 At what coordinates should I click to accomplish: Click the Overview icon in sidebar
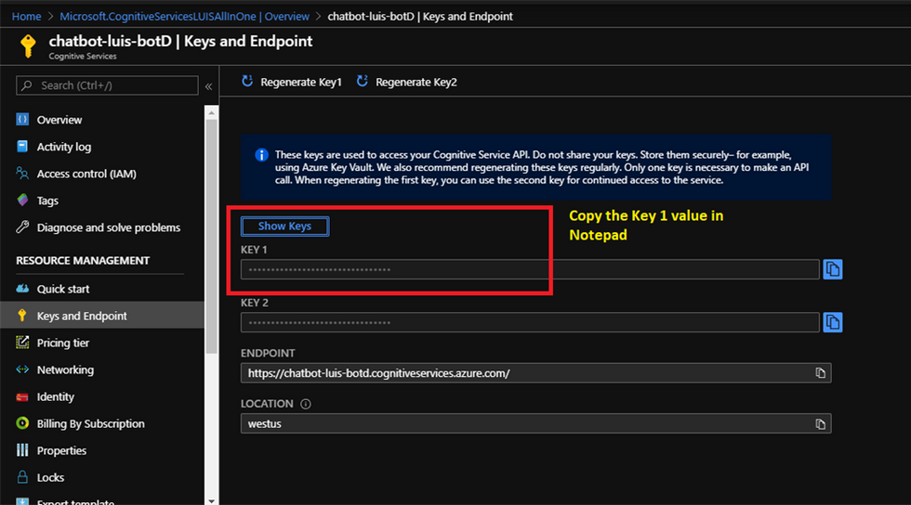pos(22,120)
